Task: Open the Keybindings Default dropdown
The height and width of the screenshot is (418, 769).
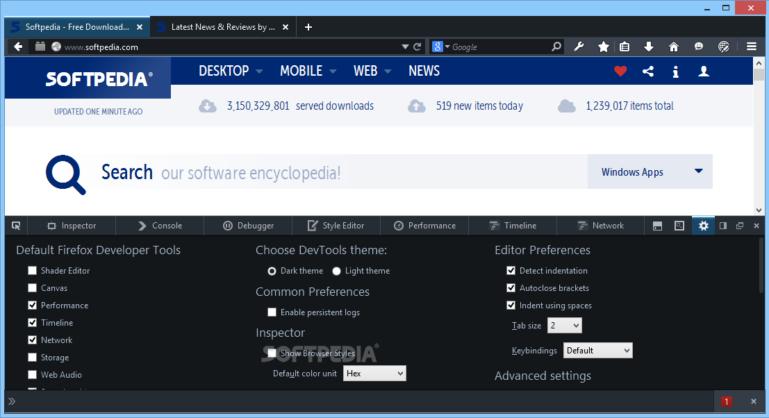Action: [598, 351]
